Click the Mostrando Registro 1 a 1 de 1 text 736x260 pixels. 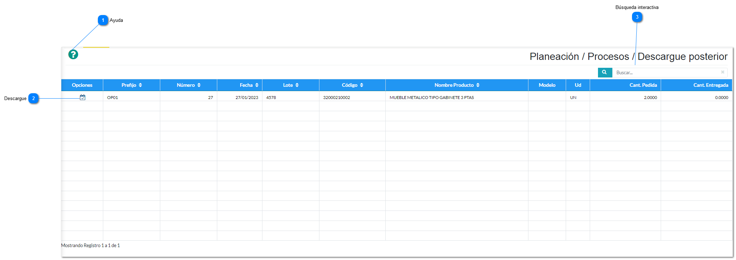click(x=90, y=246)
